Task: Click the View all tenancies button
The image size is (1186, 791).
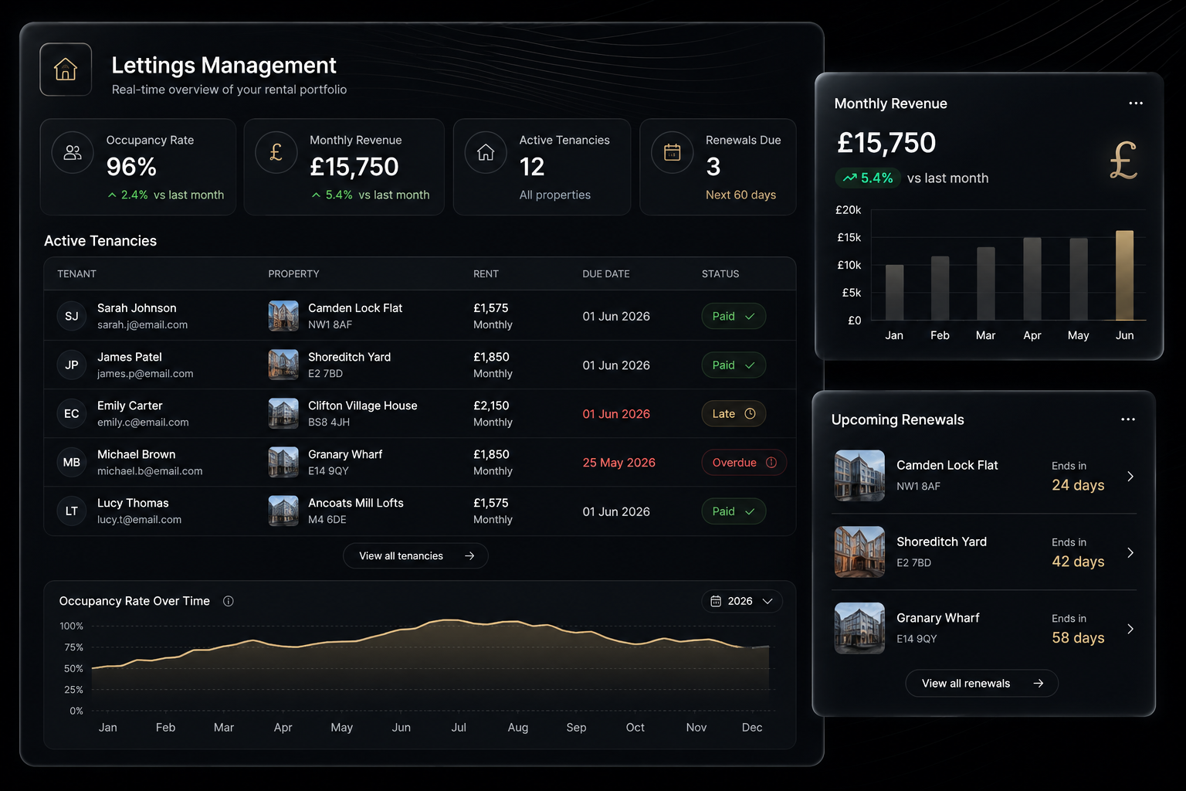Action: (415, 556)
